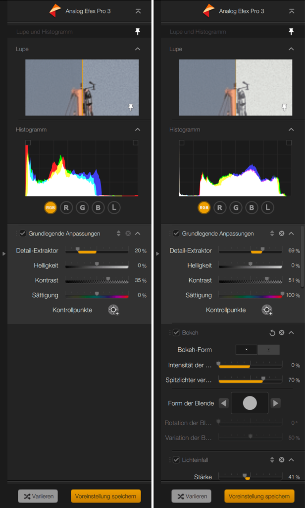Toggle shadow clipping box in right histogram
Viewport: 305px width, 508px height.
[182, 142]
